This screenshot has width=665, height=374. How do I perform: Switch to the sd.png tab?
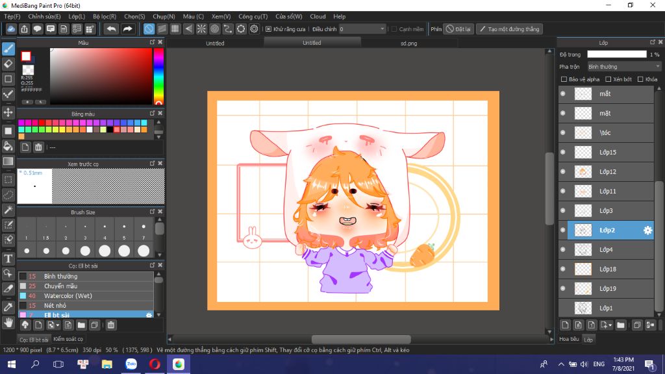pos(409,43)
